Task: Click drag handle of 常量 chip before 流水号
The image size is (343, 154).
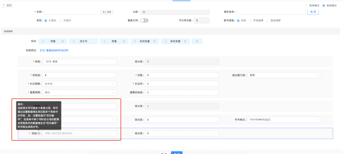Action: coord(43,41)
